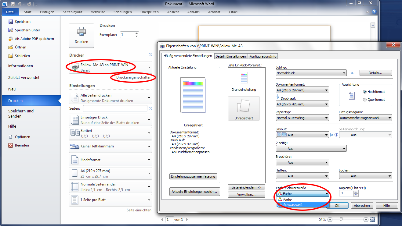The height and width of the screenshot is (226, 402).
Task: Click the info icon beside Drucker heading
Action: (150, 55)
